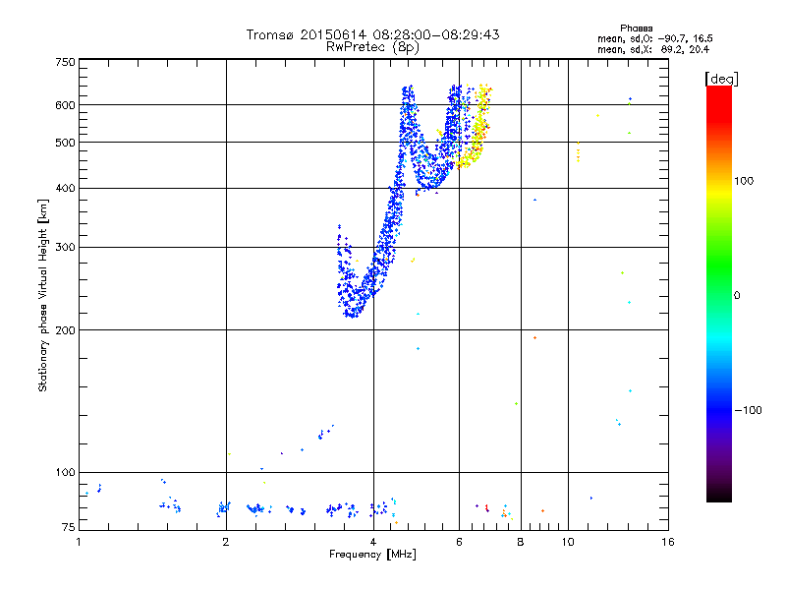The width and height of the screenshot is (786, 590).
Task: Click the colorbar '-100' tick label
Action: [x=748, y=410]
